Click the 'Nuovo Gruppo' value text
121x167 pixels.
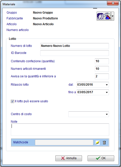click(43, 13)
